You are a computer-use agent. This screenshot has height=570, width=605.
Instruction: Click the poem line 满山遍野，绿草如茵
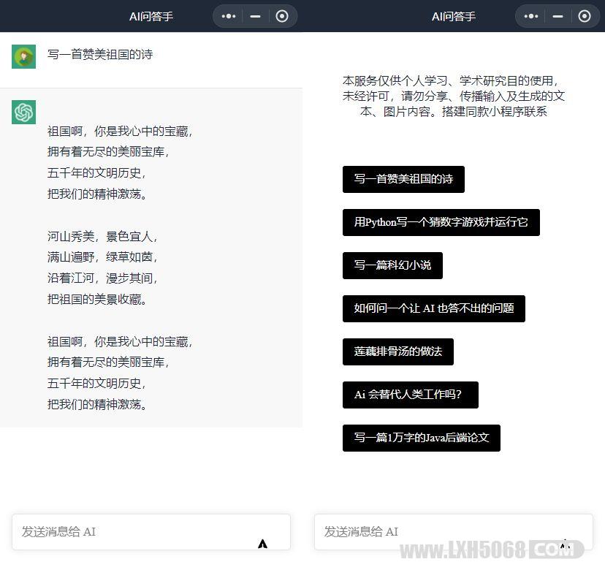click(102, 257)
